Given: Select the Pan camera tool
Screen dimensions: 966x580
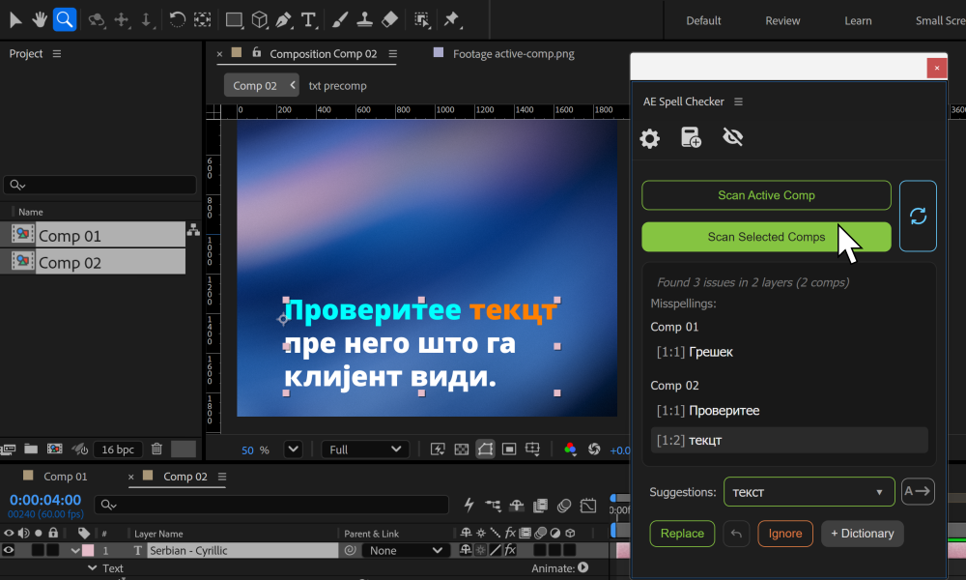Looking at the screenshot, I should (122, 19).
